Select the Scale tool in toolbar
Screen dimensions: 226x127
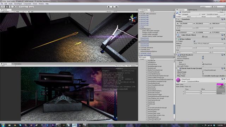[14, 7]
